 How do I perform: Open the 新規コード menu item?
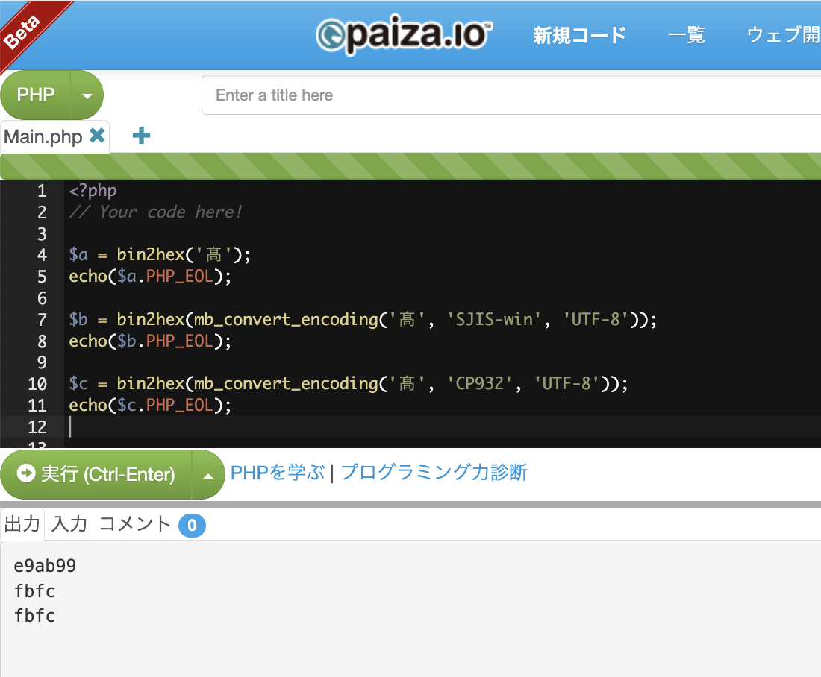[x=578, y=35]
